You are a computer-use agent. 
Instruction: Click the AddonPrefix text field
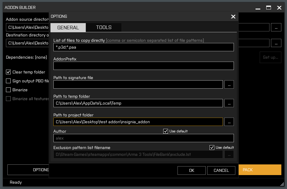[x=143, y=66]
